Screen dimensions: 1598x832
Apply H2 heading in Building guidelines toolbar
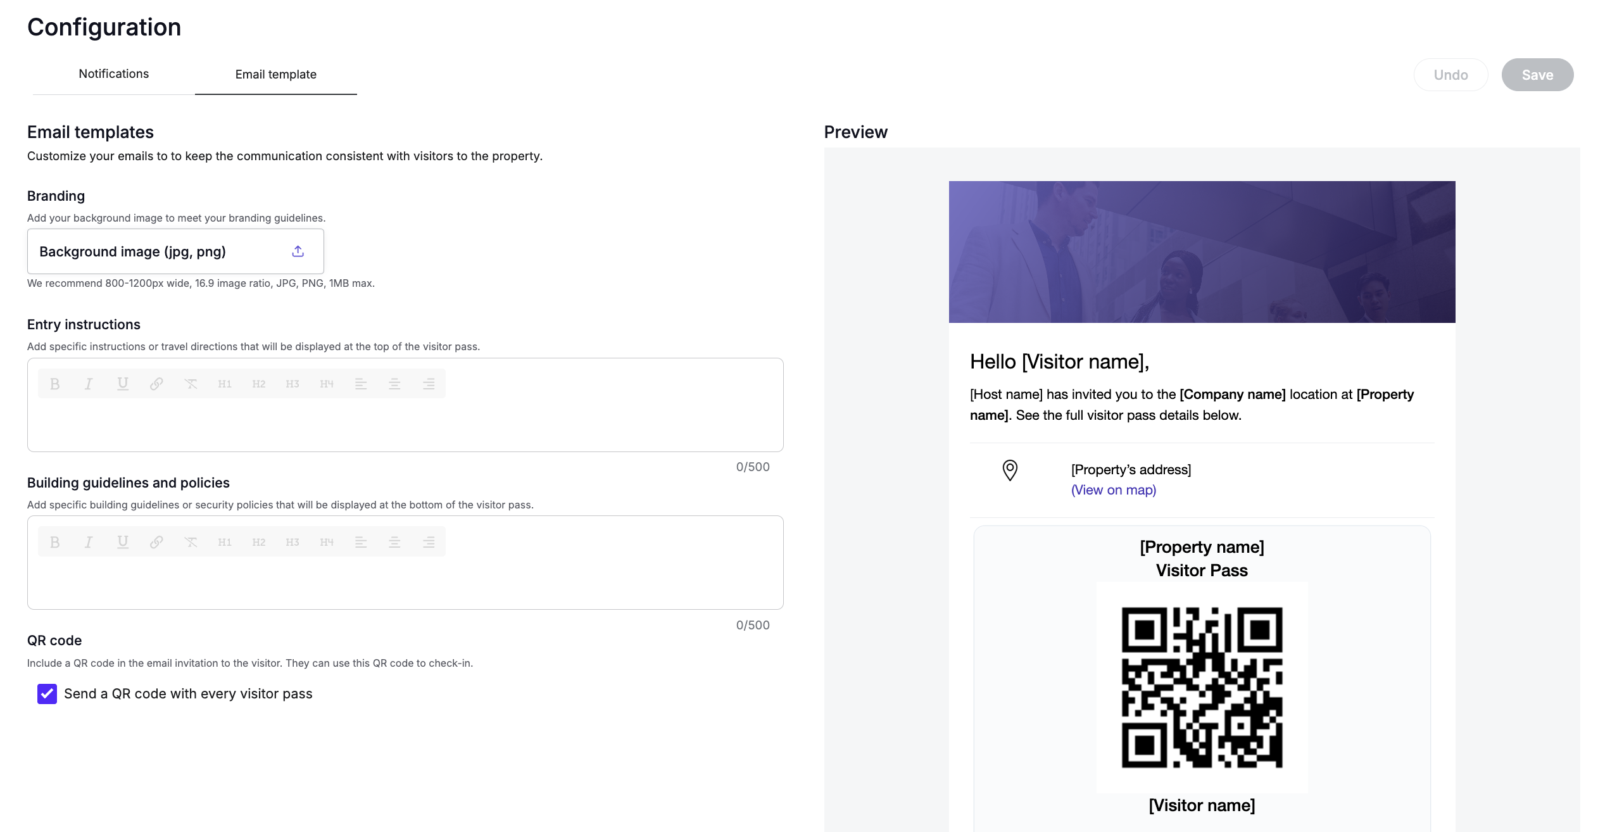258,542
